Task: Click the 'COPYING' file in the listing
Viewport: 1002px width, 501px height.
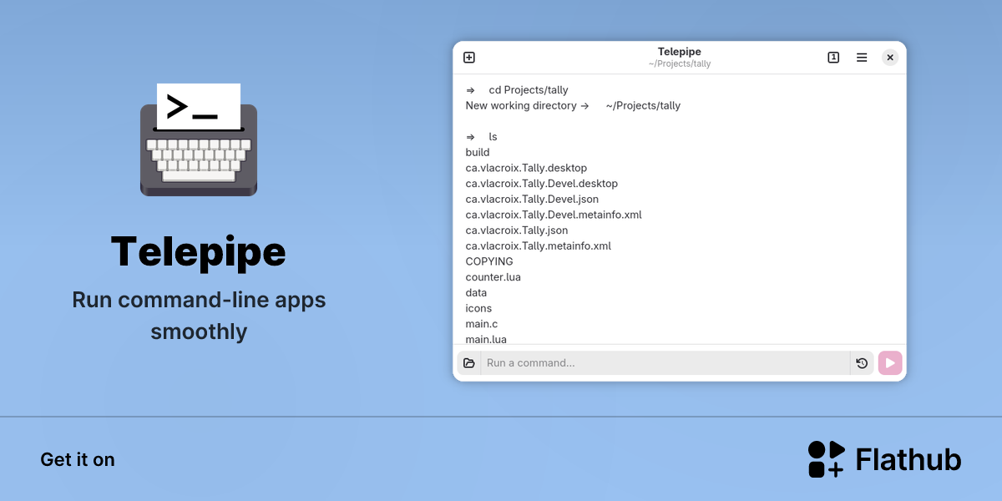Action: [489, 261]
